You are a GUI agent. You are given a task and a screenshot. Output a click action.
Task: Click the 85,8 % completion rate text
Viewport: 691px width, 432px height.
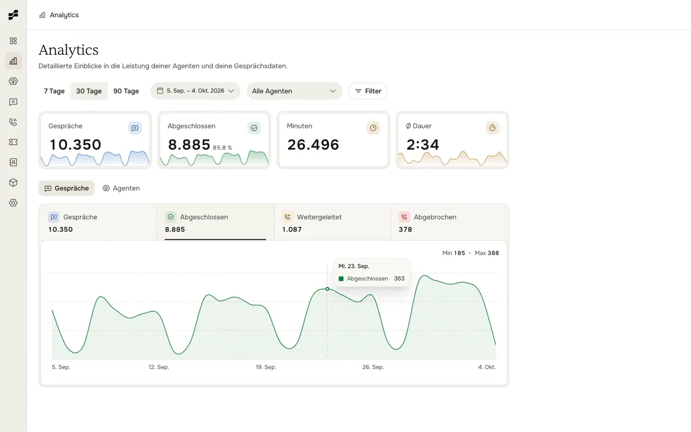[223, 148]
